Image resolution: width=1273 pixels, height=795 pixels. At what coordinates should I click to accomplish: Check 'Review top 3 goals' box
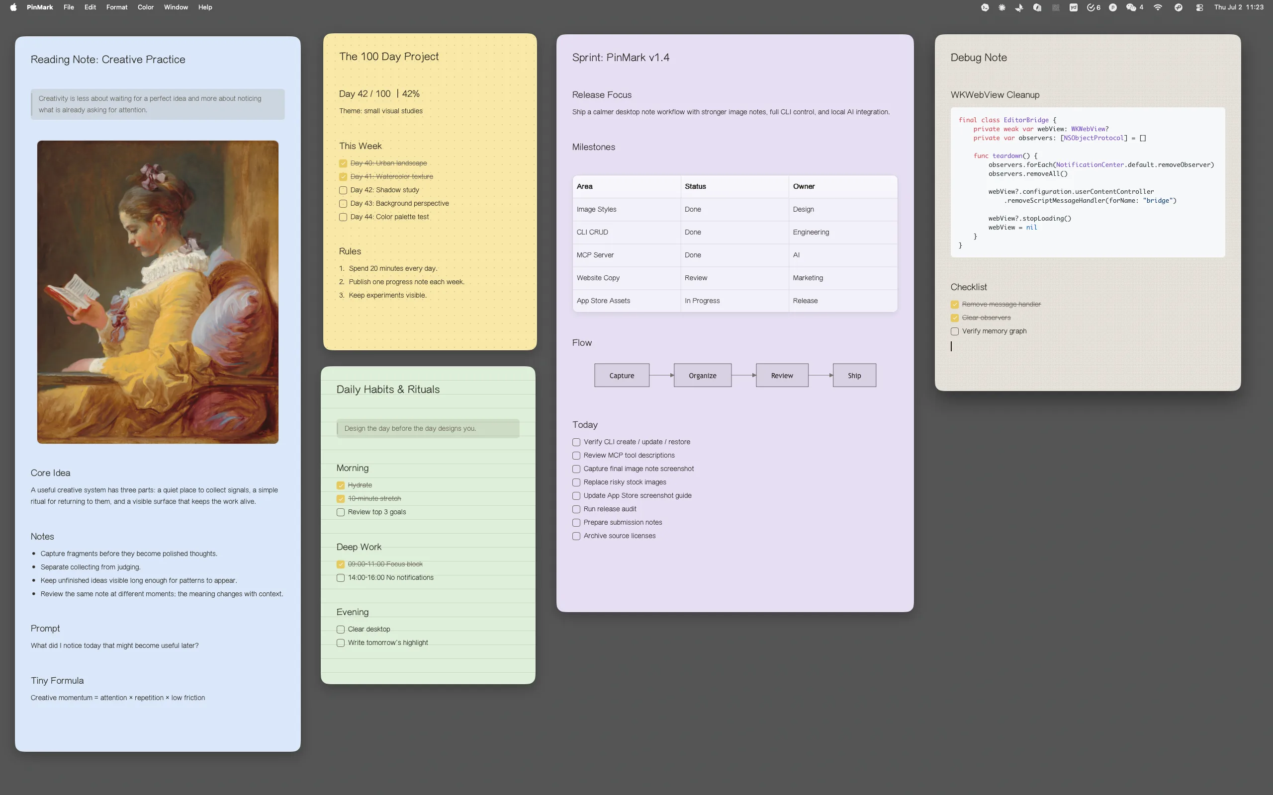point(340,512)
